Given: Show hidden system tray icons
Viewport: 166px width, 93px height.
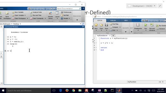Looking at the screenshot, I should pos(132,90).
